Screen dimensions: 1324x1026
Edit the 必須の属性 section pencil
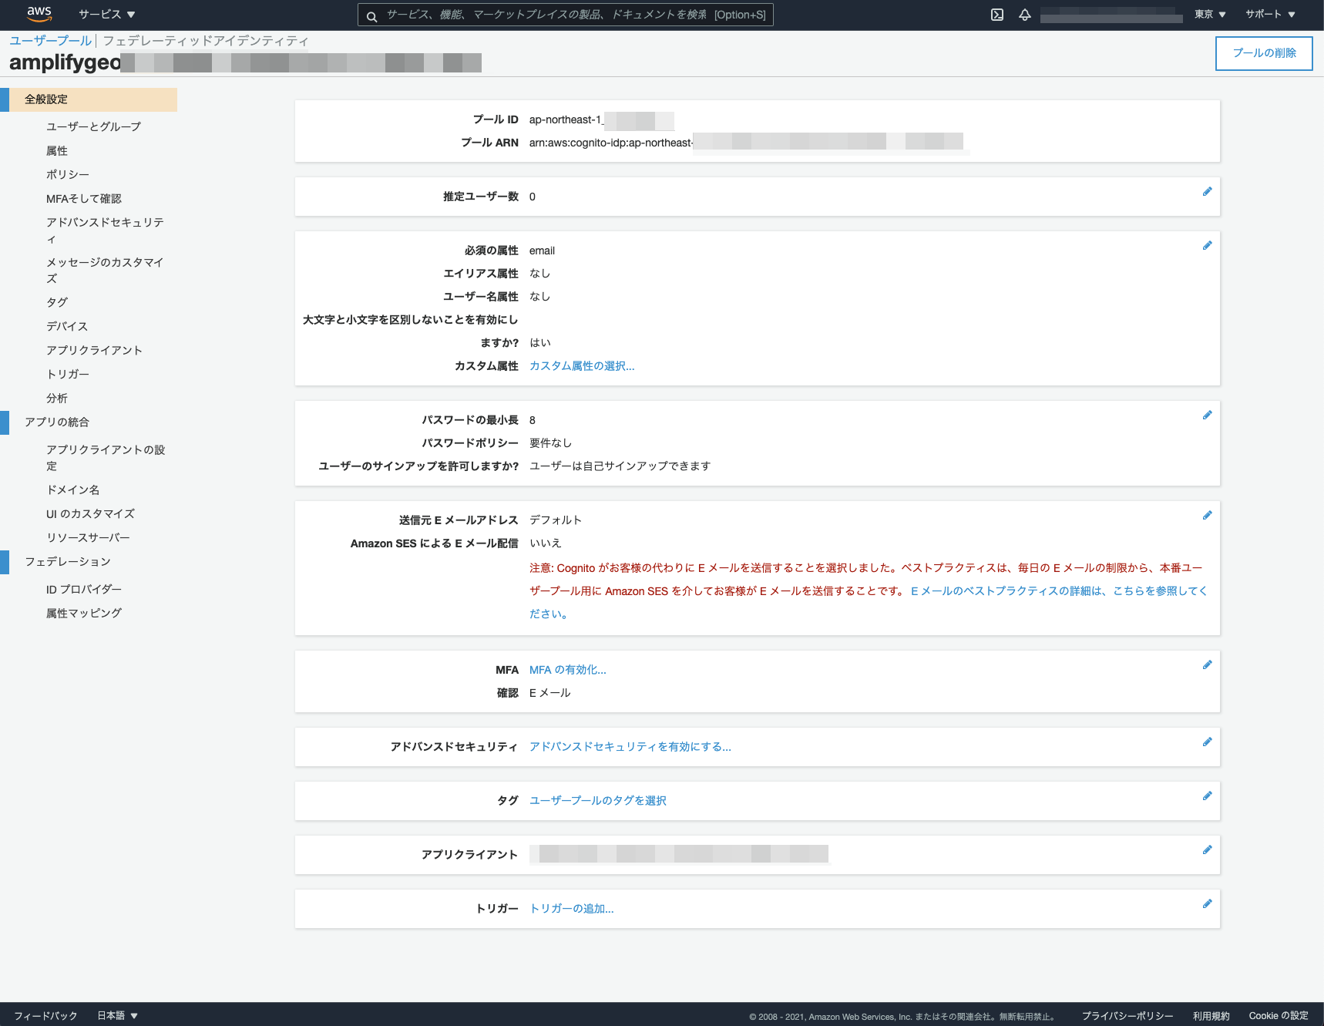click(x=1207, y=246)
